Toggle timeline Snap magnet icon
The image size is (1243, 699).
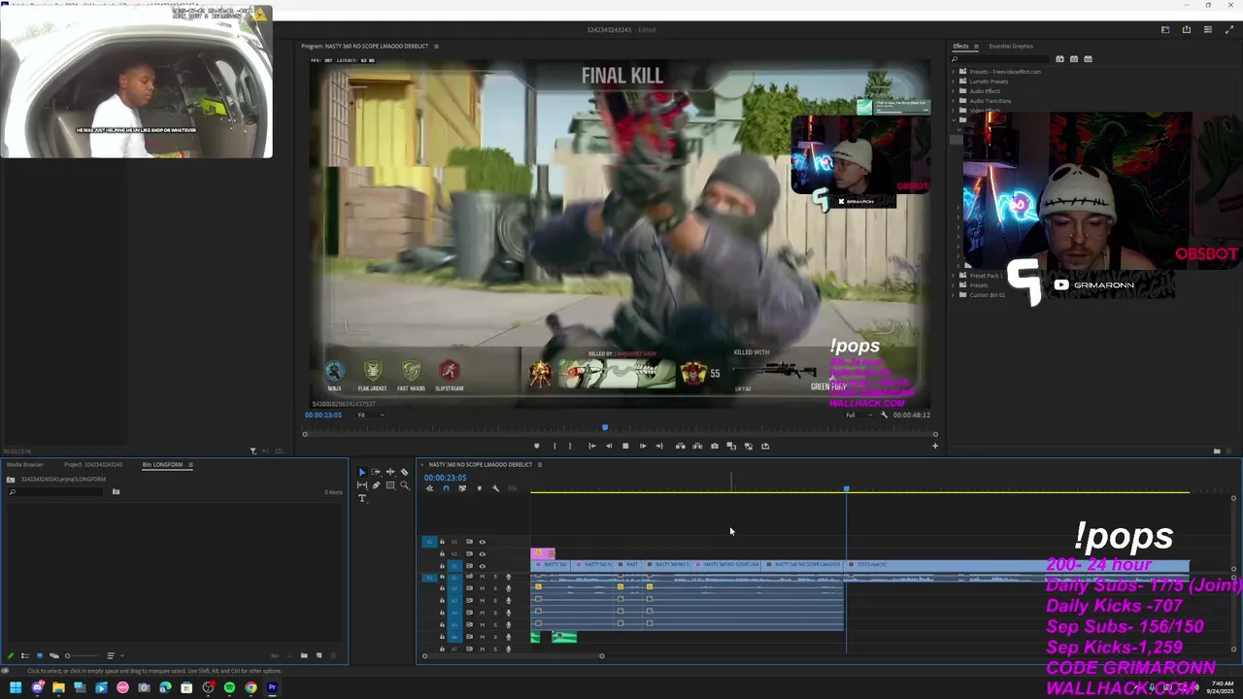pos(446,488)
